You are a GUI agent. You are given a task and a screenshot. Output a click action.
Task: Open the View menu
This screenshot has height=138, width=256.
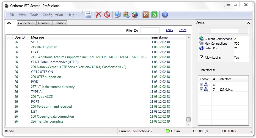click(x=22, y=15)
